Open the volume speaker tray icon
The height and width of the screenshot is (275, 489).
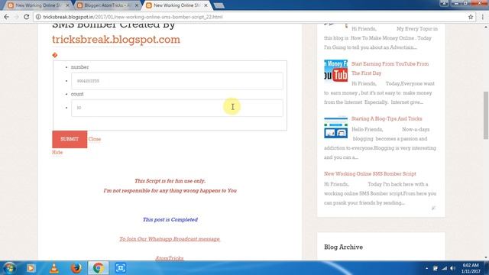[452, 268]
